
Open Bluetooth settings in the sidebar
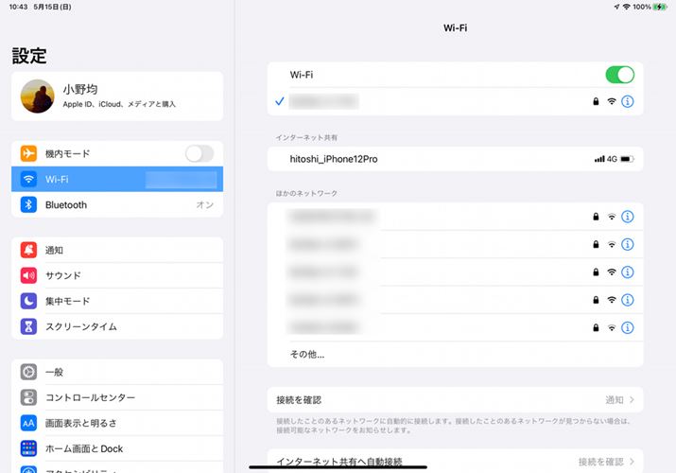[117, 204]
